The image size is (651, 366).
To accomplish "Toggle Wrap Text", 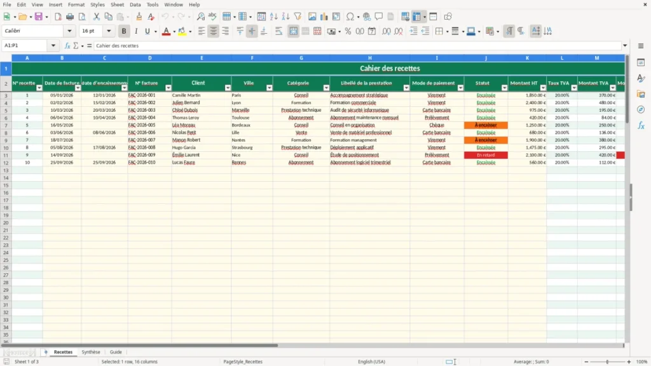I will pyautogui.click(x=279, y=31).
